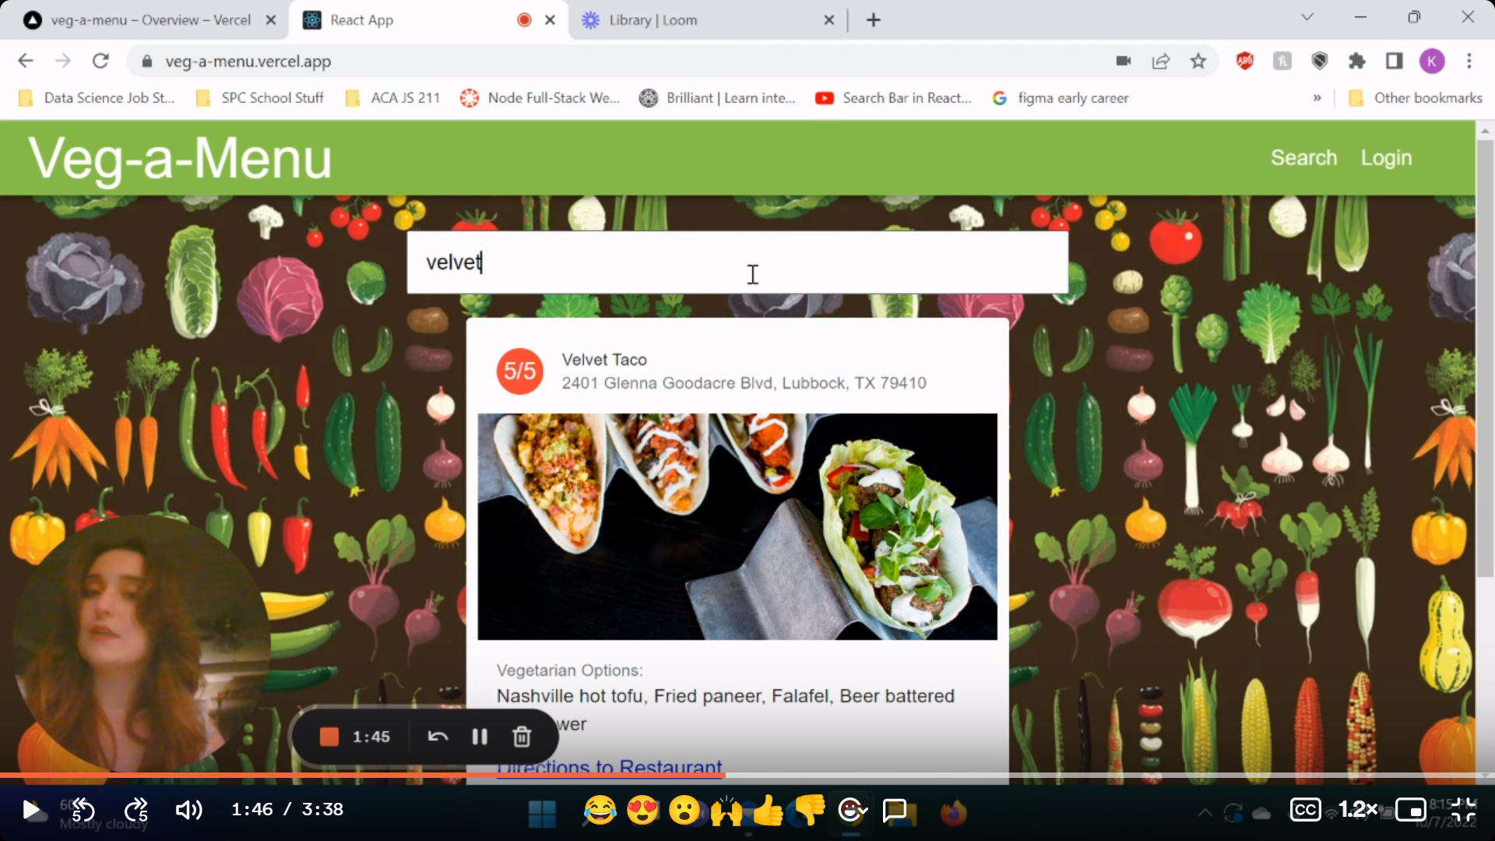
Task: React with laughing emoji
Action: click(x=600, y=811)
